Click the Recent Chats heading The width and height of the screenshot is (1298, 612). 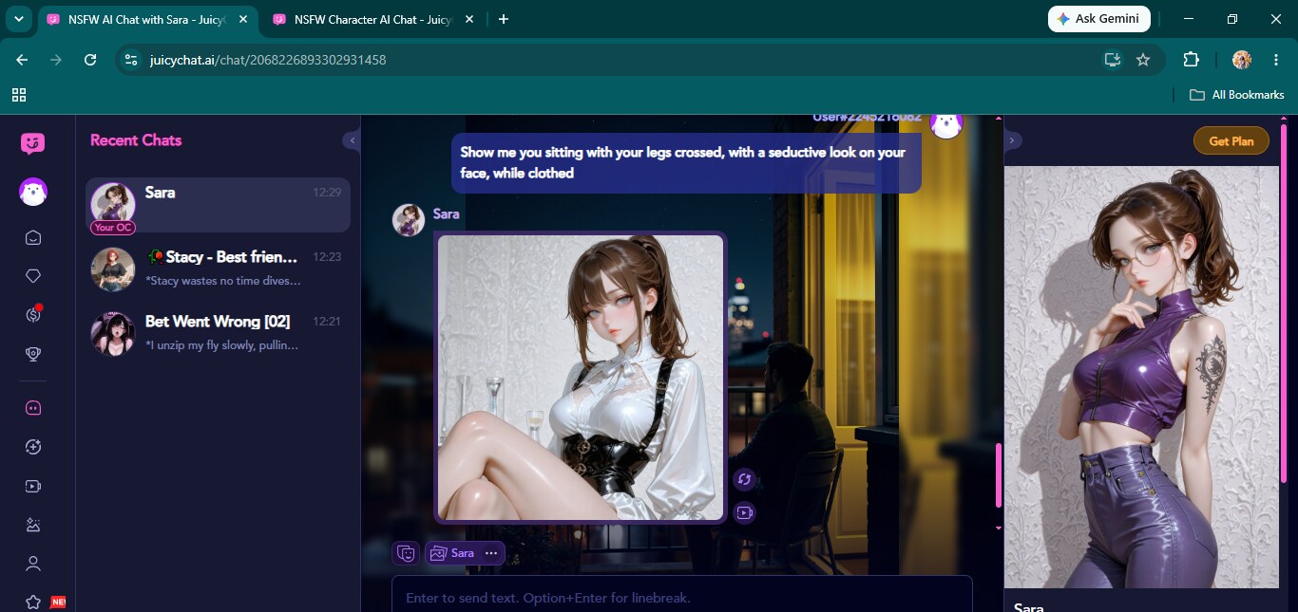[x=136, y=139]
